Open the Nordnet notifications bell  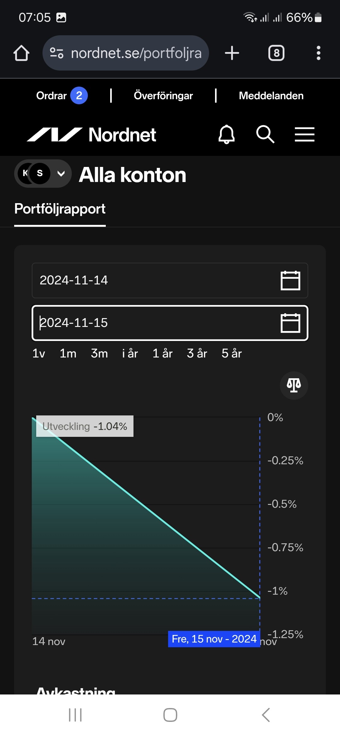(226, 134)
